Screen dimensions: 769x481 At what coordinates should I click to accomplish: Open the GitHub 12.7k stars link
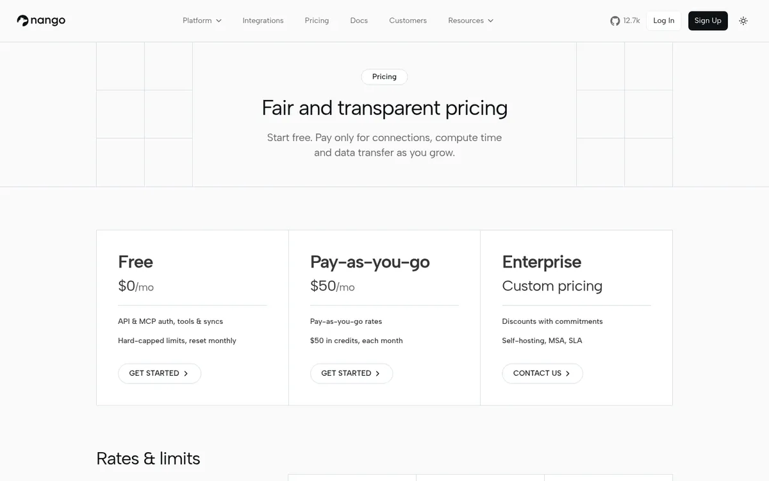coord(625,21)
